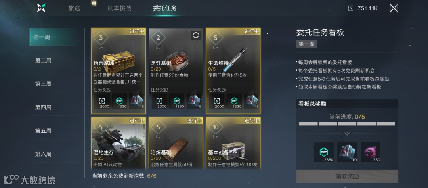The height and width of the screenshot is (188, 428).
Task: Click the 领取奖励 button
Action: (347, 176)
